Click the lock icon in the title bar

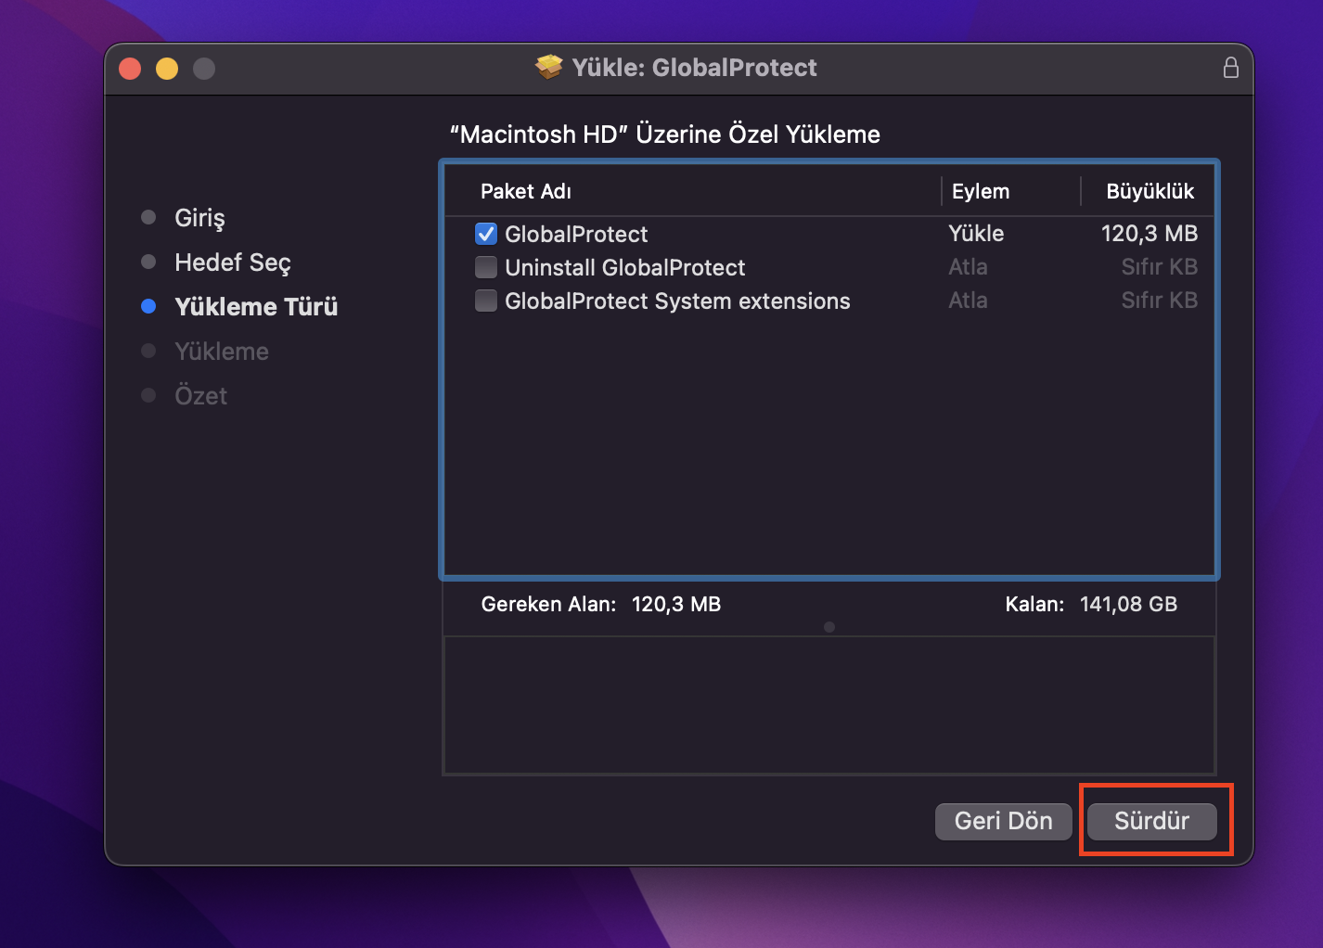pos(1230,68)
